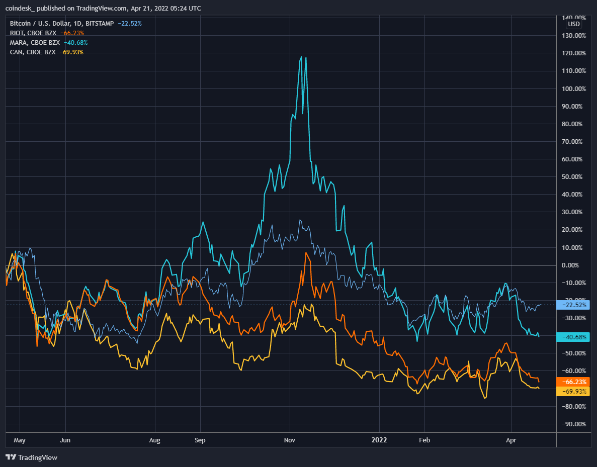597x467 pixels.
Task: Click the MARA -40.68% legend value
Action: pyautogui.click(x=75, y=43)
